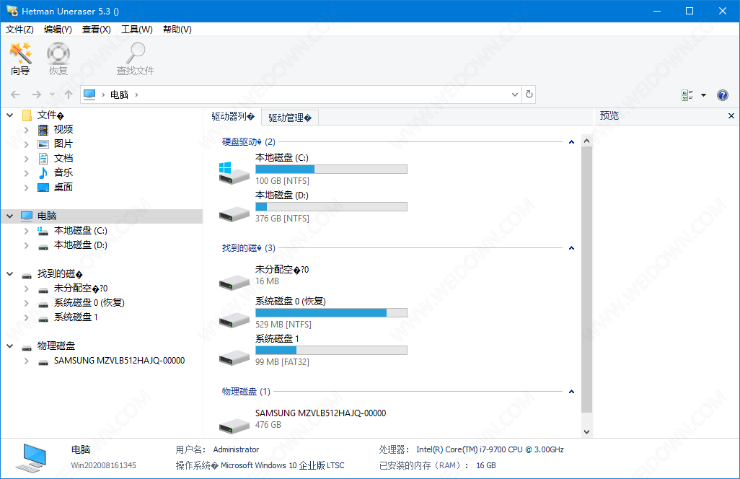Open the 查找文件 find file magnifier

(x=136, y=58)
